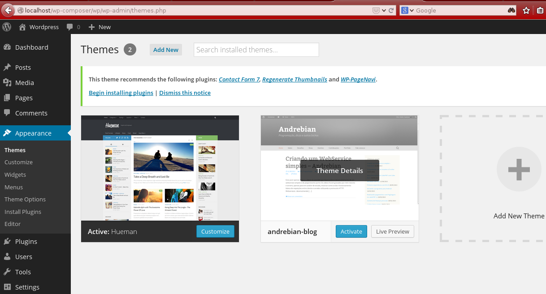Screen dimensions: 546x294
Task: Open Editor submenu item
Action: tap(13, 224)
